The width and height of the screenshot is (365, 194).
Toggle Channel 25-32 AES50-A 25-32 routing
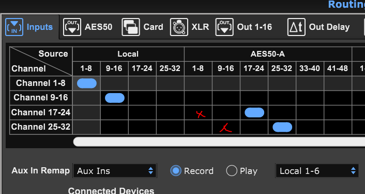(282, 127)
